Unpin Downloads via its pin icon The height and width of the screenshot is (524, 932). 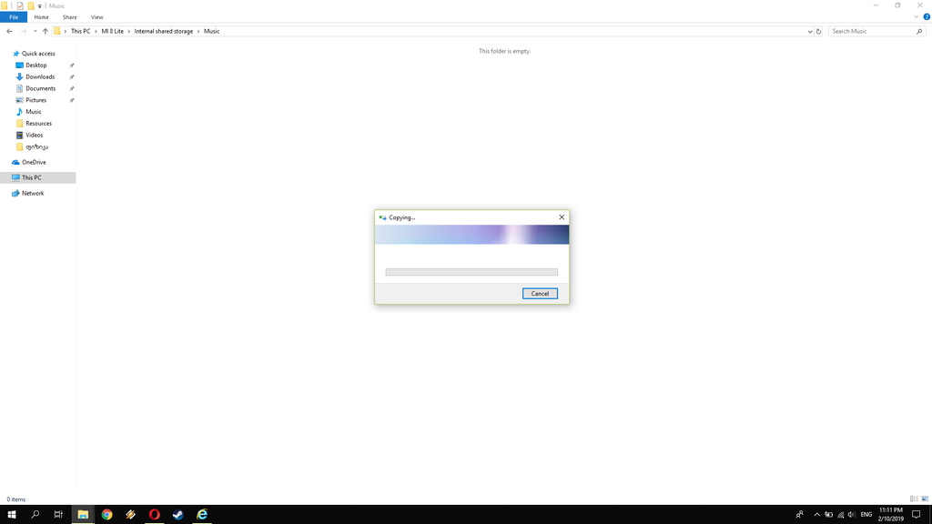click(x=72, y=76)
